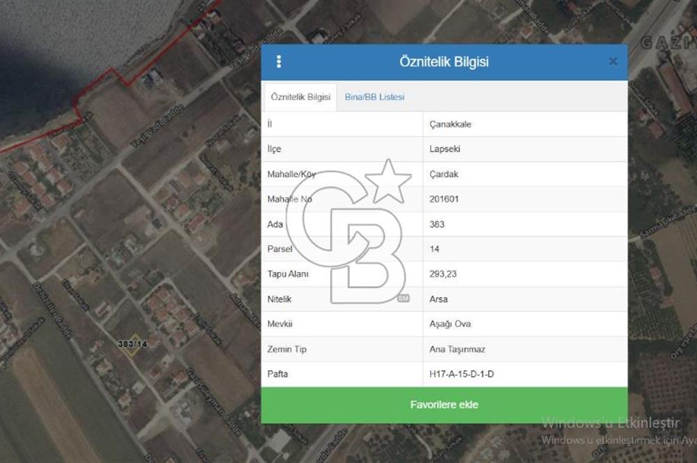
Task: Select the Pafta code H17-A-15-D-1-D
Action: click(x=461, y=374)
